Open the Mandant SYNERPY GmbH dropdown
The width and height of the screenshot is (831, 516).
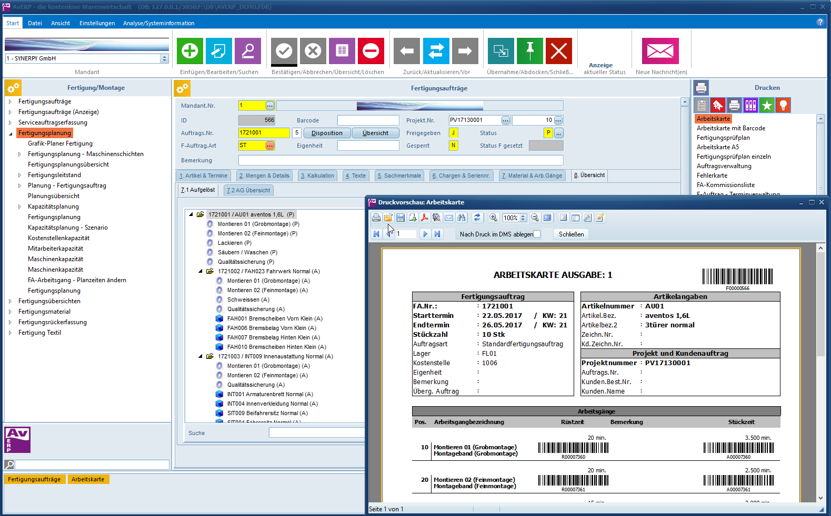click(x=164, y=58)
